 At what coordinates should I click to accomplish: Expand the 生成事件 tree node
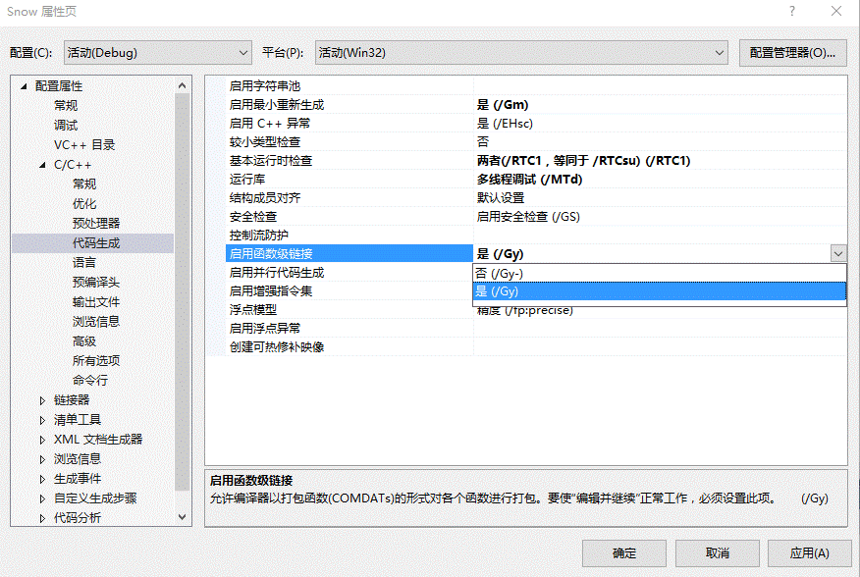[42, 479]
